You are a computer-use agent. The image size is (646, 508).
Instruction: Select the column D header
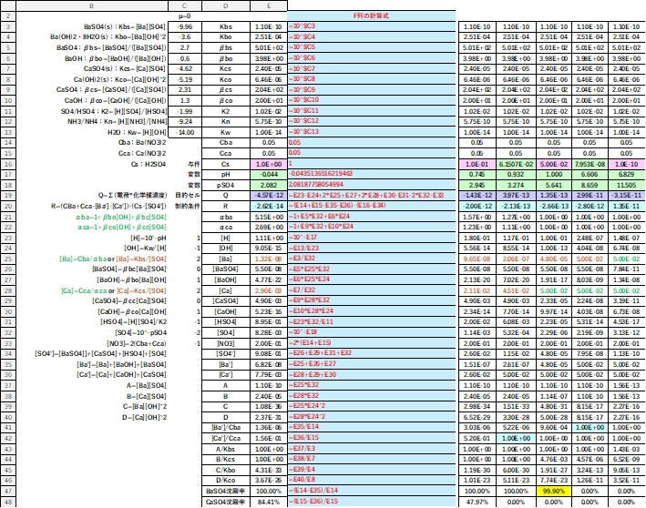click(226, 5)
